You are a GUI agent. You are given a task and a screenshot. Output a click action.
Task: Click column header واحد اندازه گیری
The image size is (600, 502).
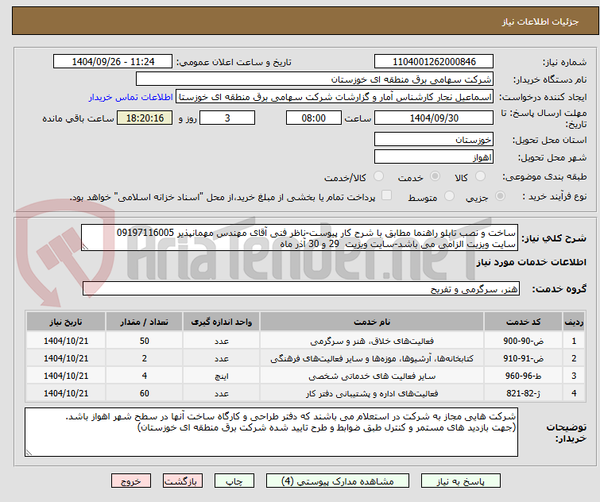pos(222,322)
